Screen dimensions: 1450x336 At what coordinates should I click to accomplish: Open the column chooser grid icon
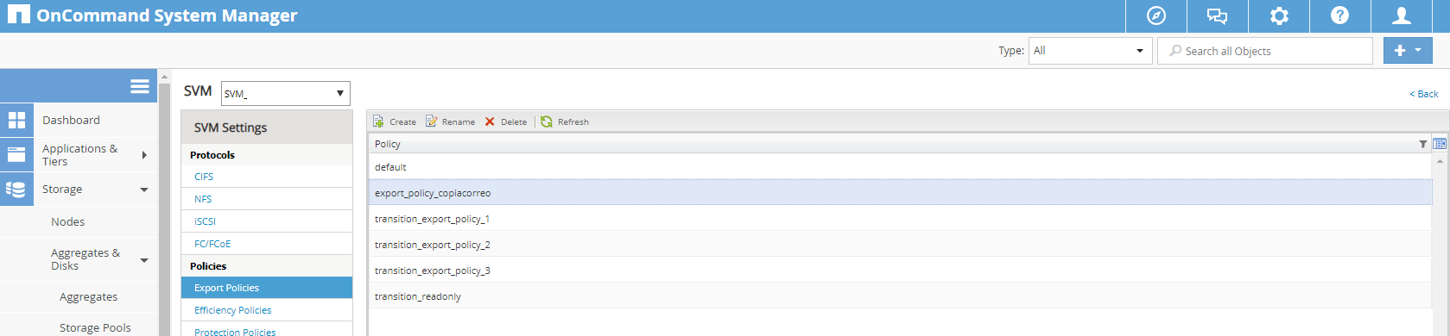tap(1440, 144)
